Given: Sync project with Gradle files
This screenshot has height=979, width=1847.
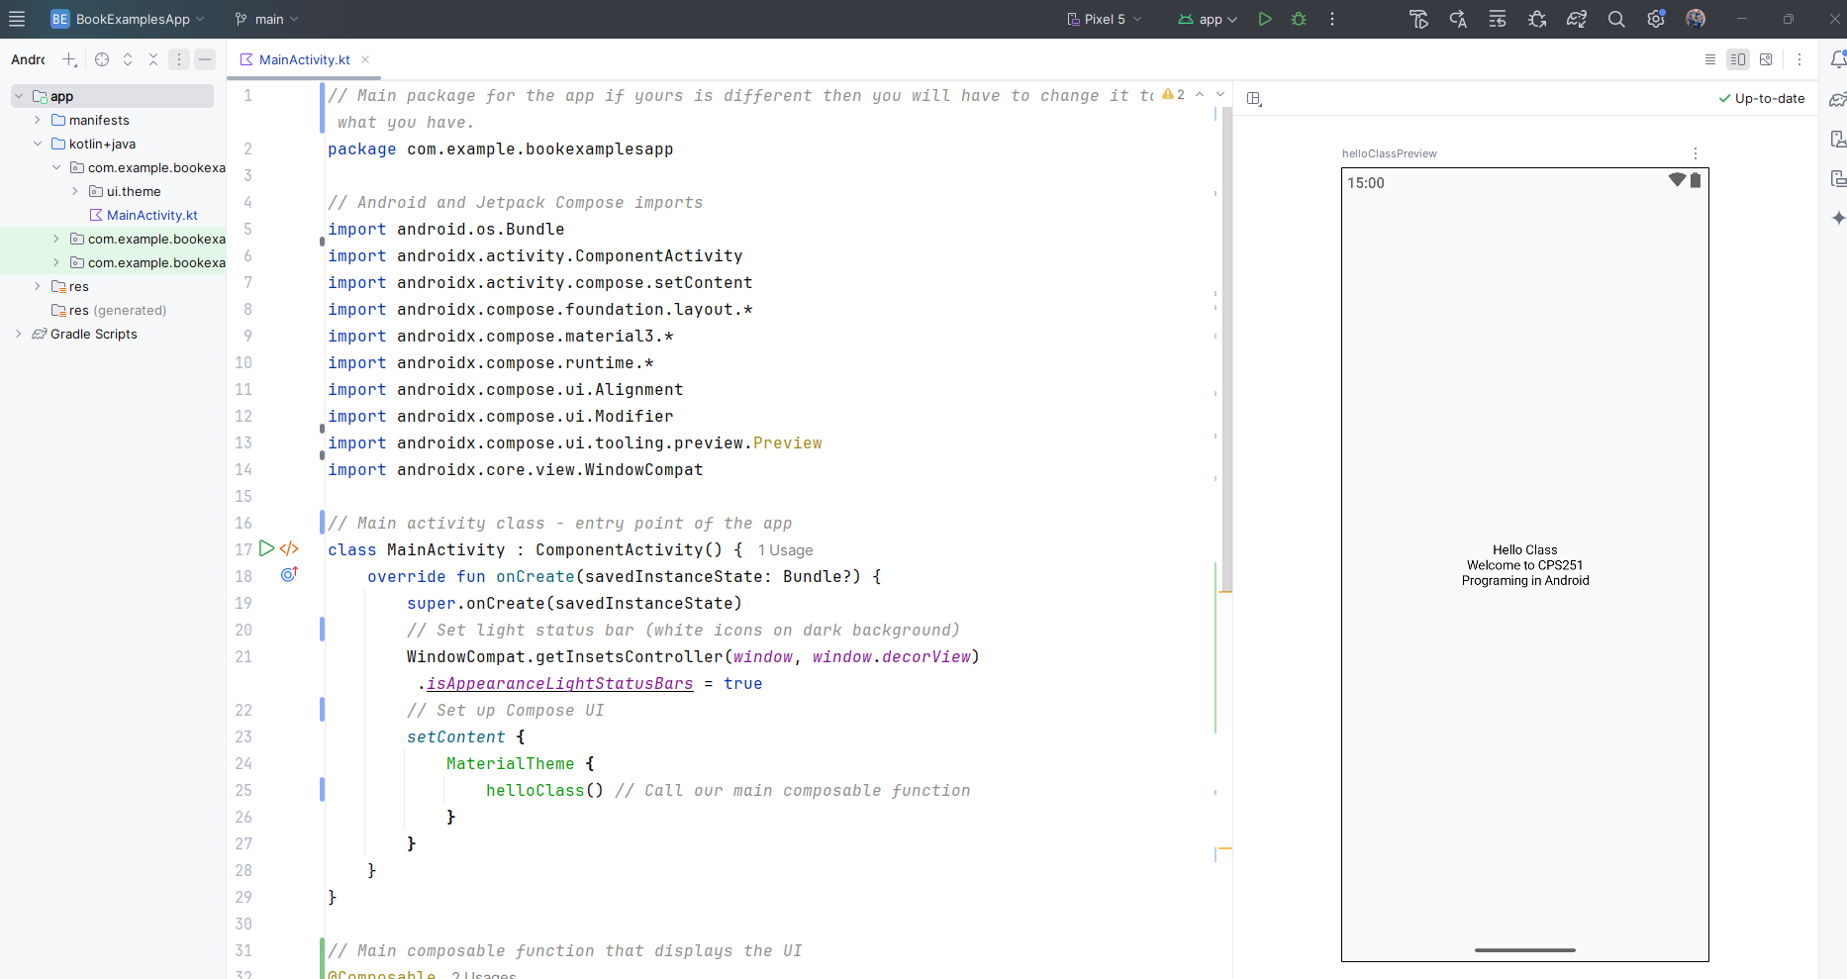Looking at the screenshot, I should (x=1576, y=19).
